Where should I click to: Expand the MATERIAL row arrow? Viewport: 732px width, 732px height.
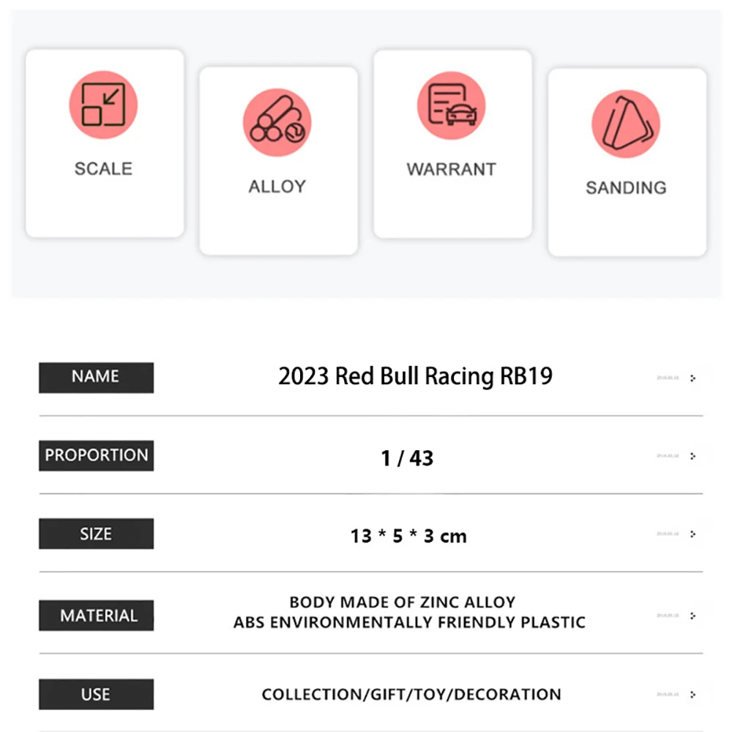pos(692,616)
